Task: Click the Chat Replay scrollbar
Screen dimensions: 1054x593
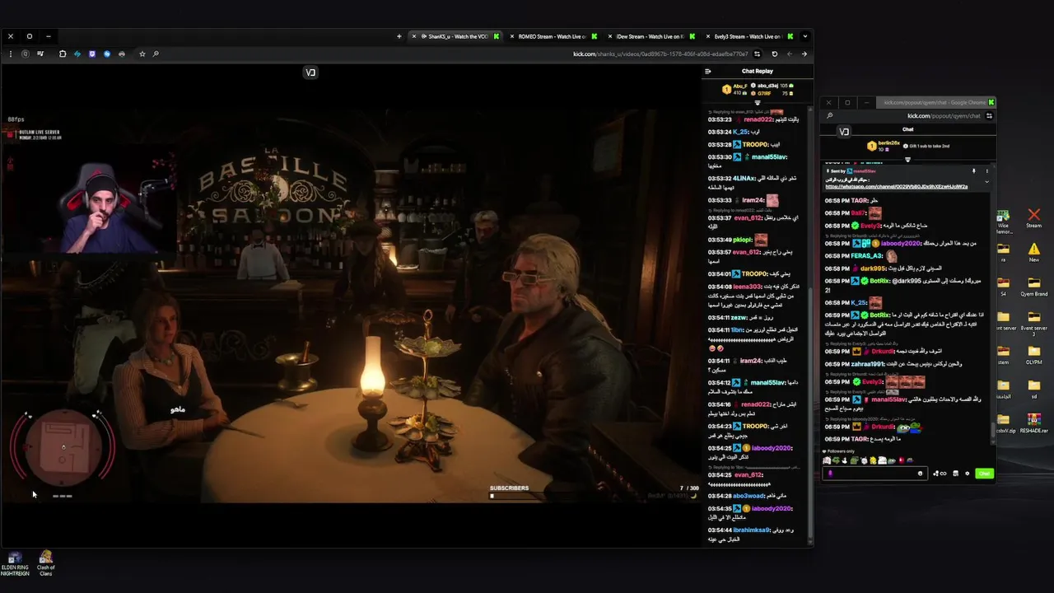Action: (811, 412)
